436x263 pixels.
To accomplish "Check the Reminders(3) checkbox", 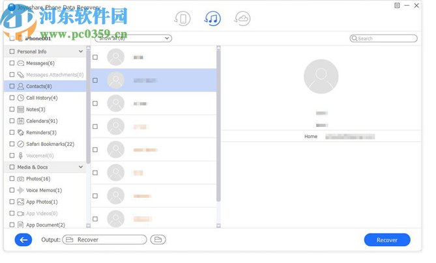I will coord(12,132).
